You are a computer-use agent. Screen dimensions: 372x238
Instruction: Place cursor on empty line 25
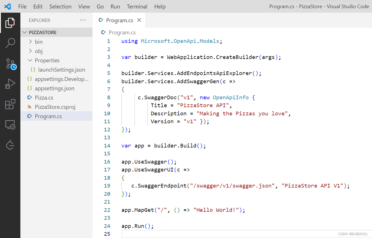tap(246, 234)
